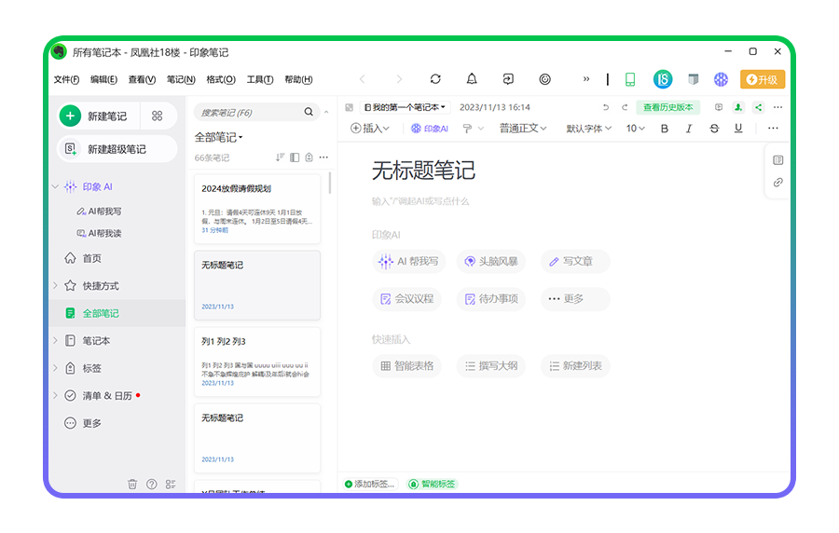Expand the 笔记本 section

(x=55, y=340)
